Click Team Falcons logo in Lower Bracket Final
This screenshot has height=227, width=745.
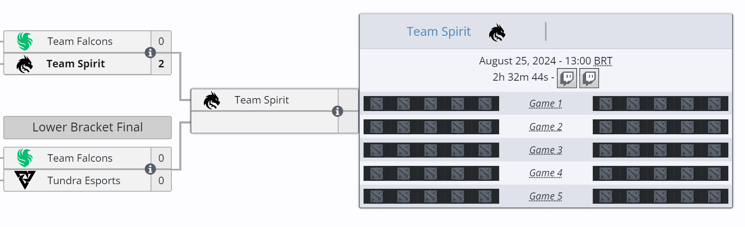[25, 158]
